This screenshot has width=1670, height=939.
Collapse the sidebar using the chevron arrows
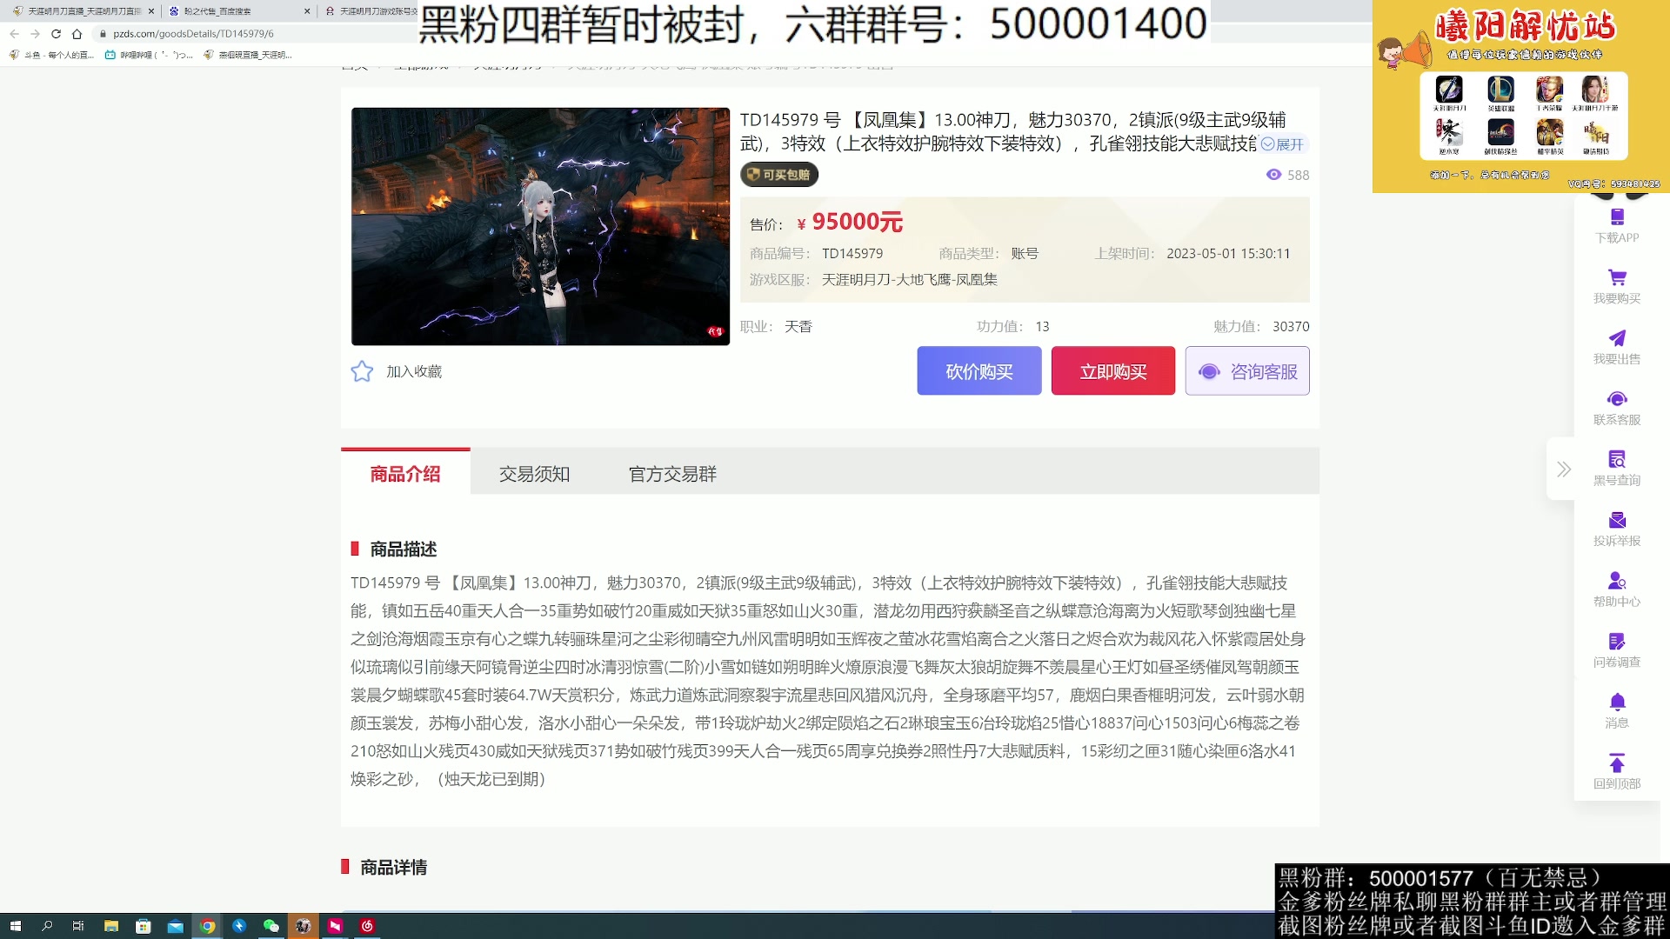[1562, 469]
